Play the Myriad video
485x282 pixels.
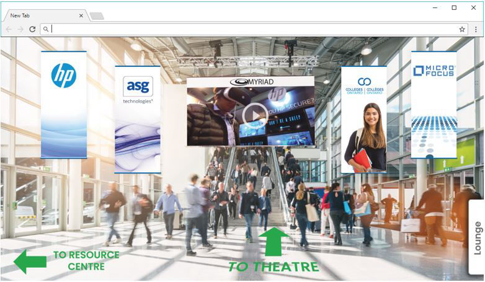[x=254, y=115]
